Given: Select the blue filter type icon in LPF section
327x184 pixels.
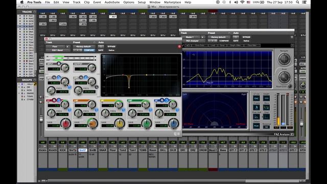Looking at the screenshot, I should coord(85,77).
